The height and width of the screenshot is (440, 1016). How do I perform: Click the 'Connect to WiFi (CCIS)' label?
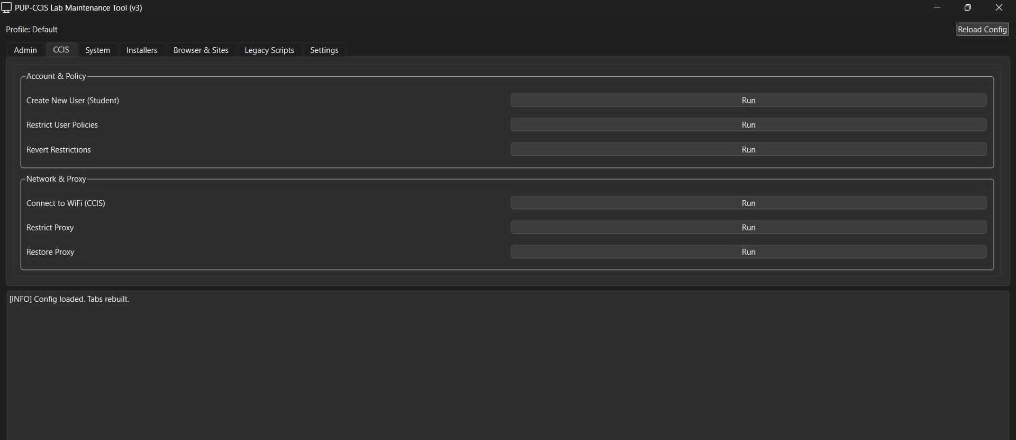coord(66,203)
